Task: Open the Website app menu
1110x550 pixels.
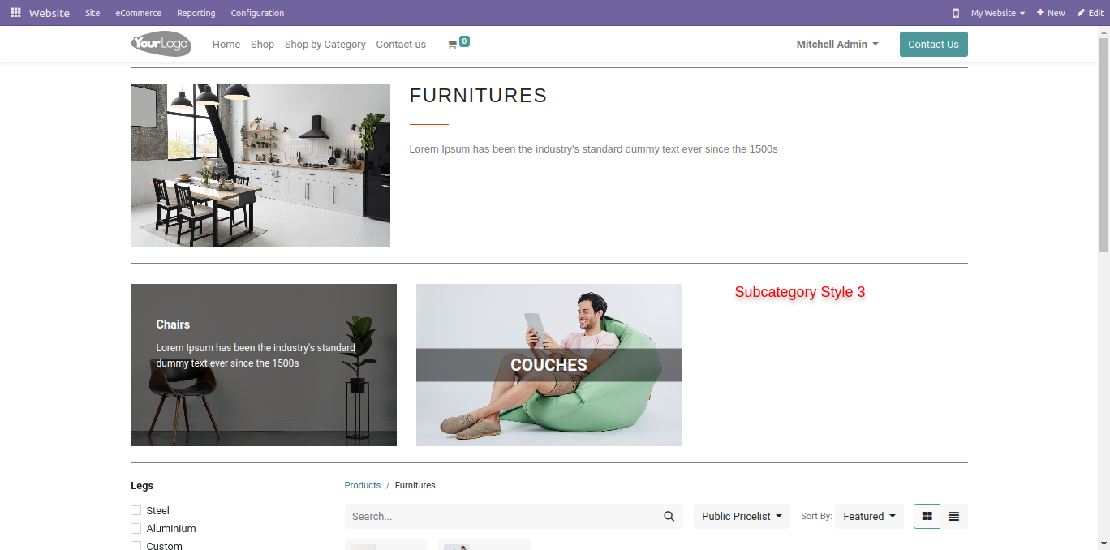Action: click(x=49, y=13)
